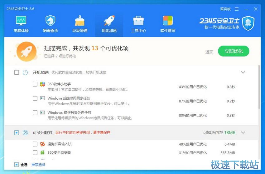The height and width of the screenshot is (174, 265).
Task: Click the 565.3MB memory value
Action: pyautogui.click(x=228, y=153)
